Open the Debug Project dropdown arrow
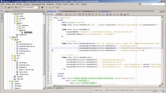The width and height of the screenshot is (166, 93). (x=60, y=7)
